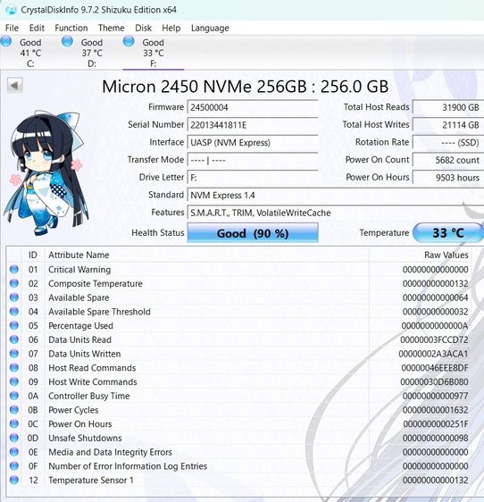Open the File menu
Image resolution: width=484 pixels, height=502 pixels.
(12, 29)
